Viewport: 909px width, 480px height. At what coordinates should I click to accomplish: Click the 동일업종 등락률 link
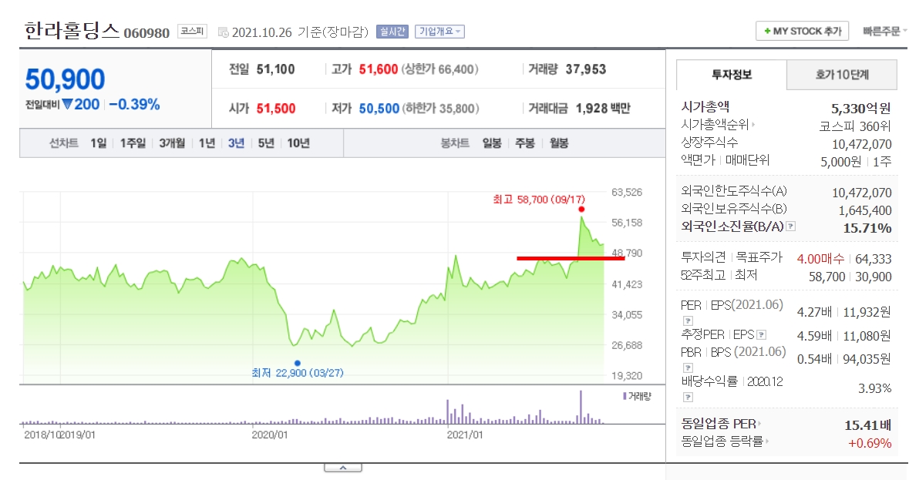click(x=722, y=441)
